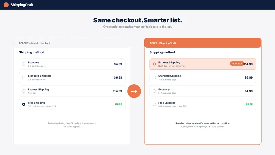The width and height of the screenshot is (275, 155).
Task: Choose Economy radio in After panel
Action: pos(154,91)
